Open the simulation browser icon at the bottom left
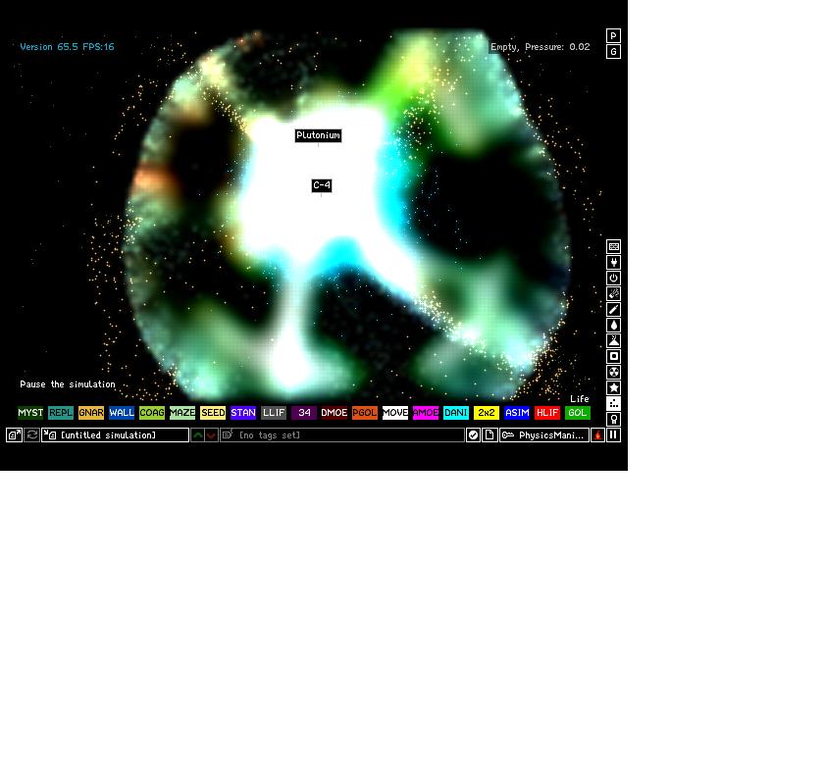Image resolution: width=824 pixels, height=765 pixels. click(x=14, y=435)
